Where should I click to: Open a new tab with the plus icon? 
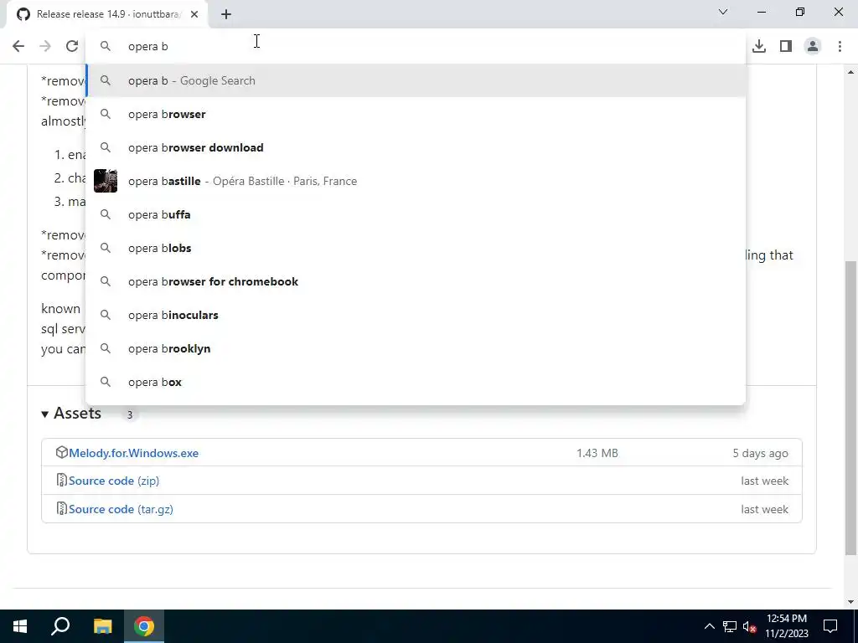click(x=226, y=14)
